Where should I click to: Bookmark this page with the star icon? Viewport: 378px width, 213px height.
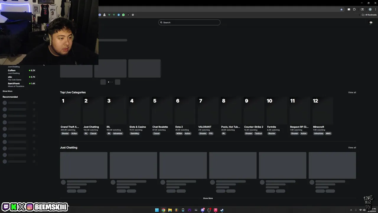pyautogui.click(x=341, y=9)
